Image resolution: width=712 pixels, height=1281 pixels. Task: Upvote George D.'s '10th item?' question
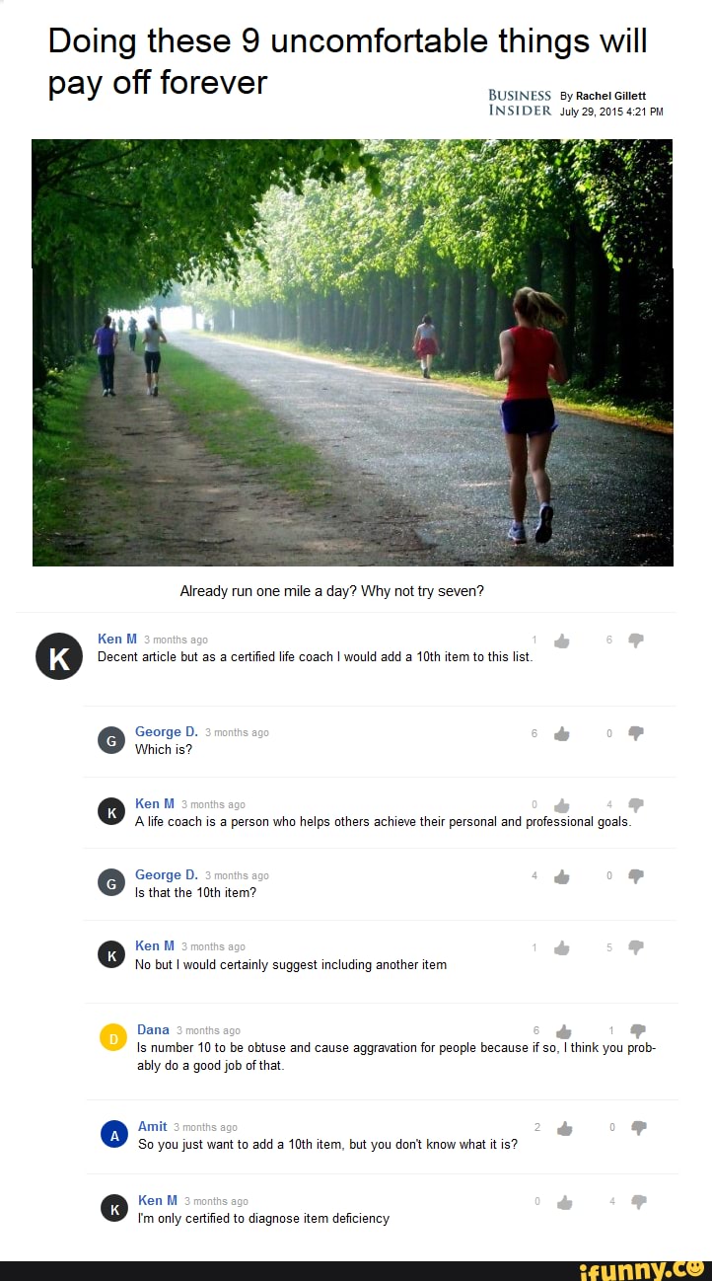(x=562, y=875)
